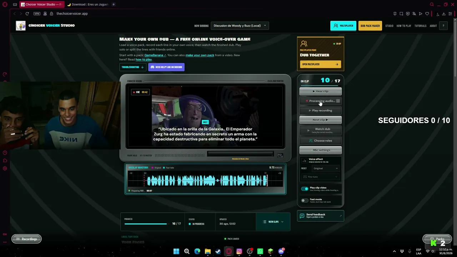This screenshot has height=257, width=457.
Task: Show hidden system tray icons chevron
Action: tap(394, 251)
